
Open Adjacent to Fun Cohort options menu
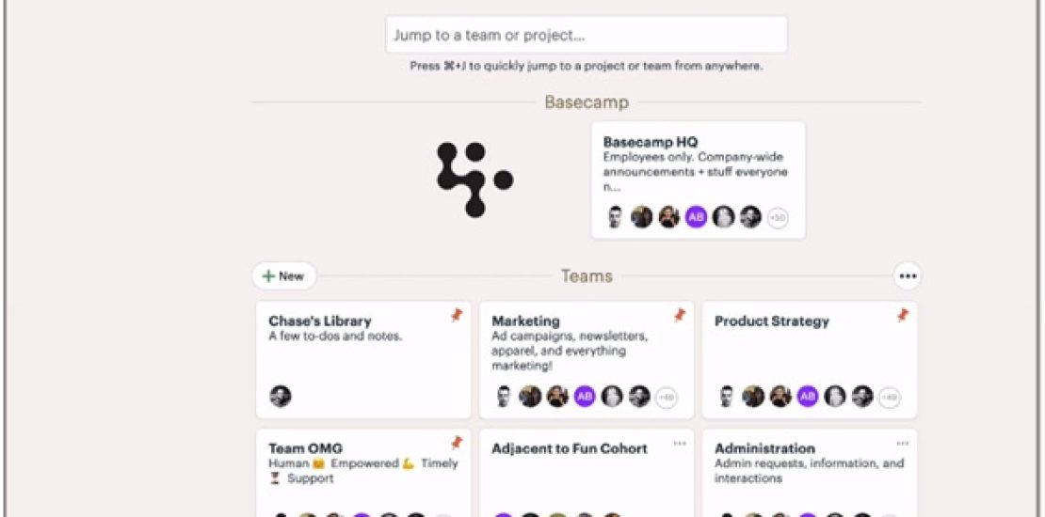coord(680,444)
